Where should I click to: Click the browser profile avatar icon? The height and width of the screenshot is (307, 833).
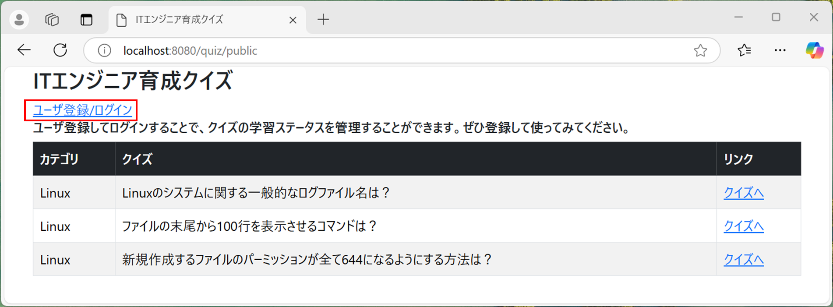point(18,19)
